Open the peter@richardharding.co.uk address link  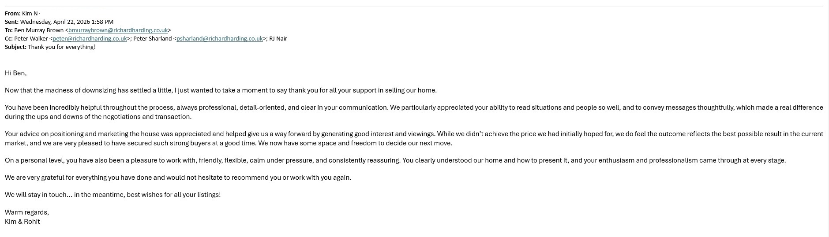pyautogui.click(x=90, y=39)
